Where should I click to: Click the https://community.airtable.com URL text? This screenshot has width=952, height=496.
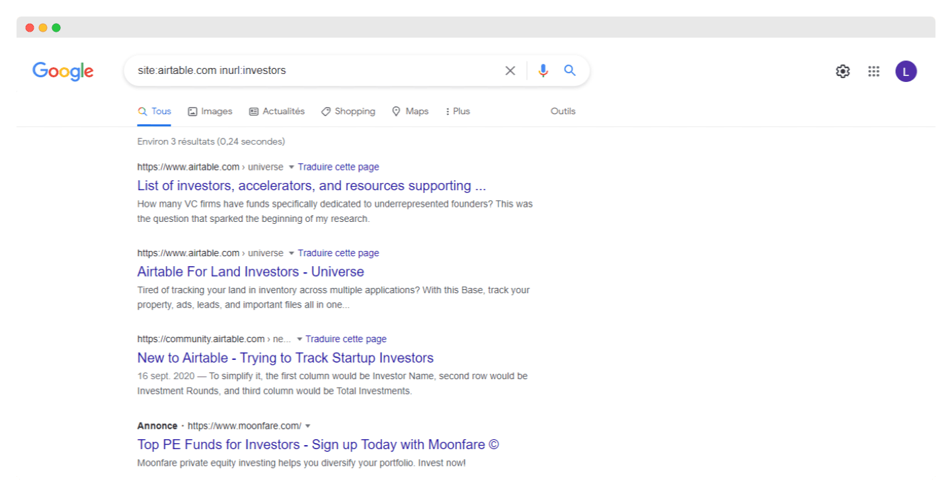coord(201,339)
